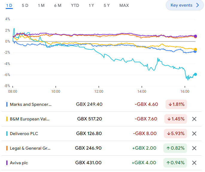
Task: Click cyan Deliveroo endpoint dot on chart
Action: point(195,74)
